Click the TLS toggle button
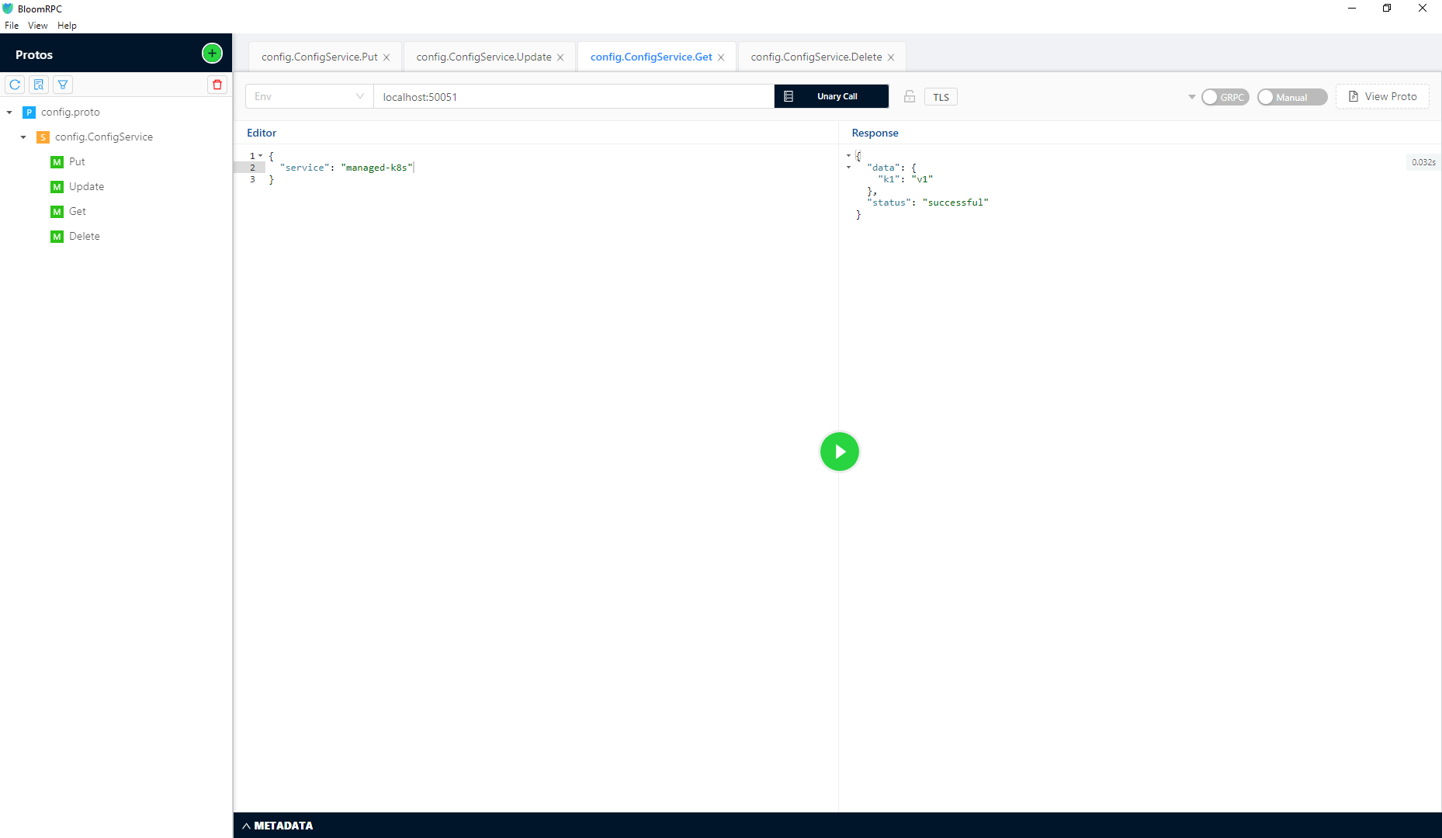Screen dimensions: 1442x838 pyautogui.click(x=941, y=96)
